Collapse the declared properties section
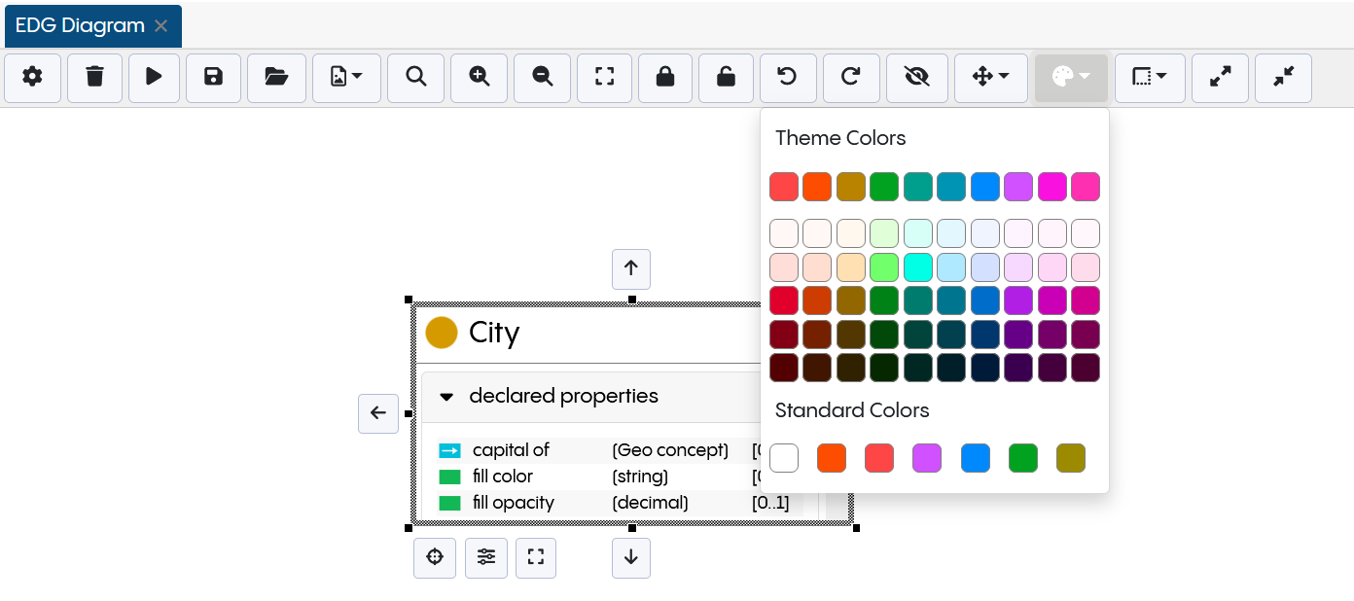1354x601 pixels. [x=447, y=397]
